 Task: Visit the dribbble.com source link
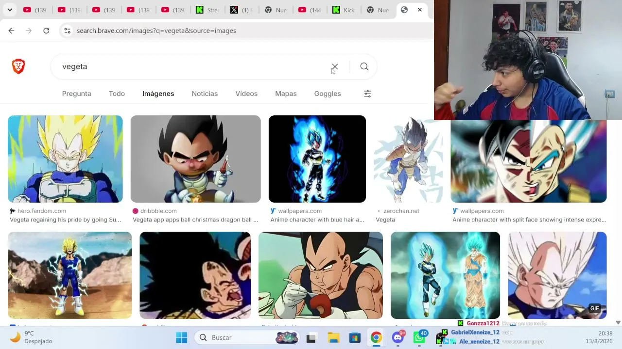point(158,211)
